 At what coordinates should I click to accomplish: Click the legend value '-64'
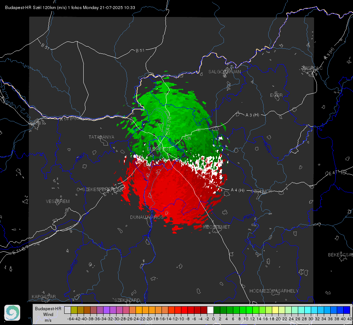tap(70, 319)
